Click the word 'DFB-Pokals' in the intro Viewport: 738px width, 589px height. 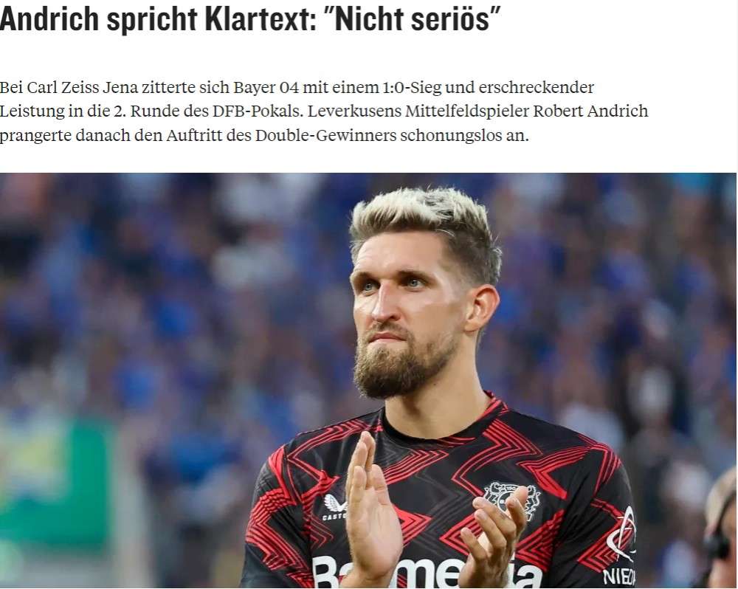coord(258,111)
